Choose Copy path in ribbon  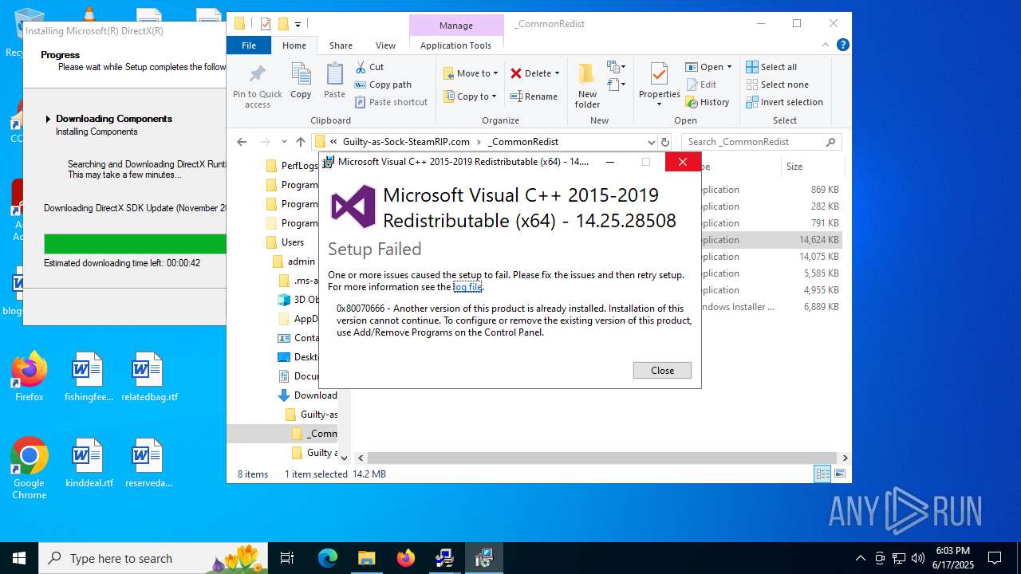tap(383, 85)
